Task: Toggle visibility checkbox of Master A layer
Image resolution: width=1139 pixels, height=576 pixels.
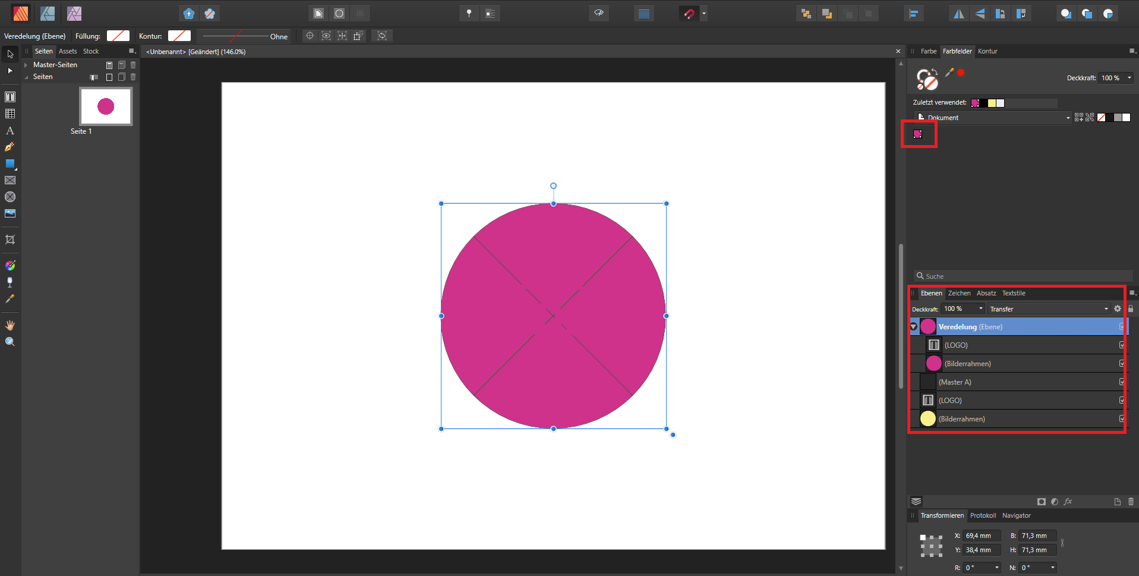Action: [1121, 382]
